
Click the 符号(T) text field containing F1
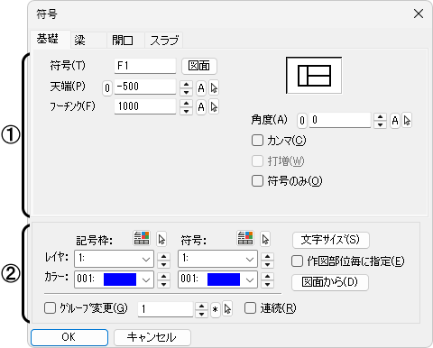click(145, 66)
